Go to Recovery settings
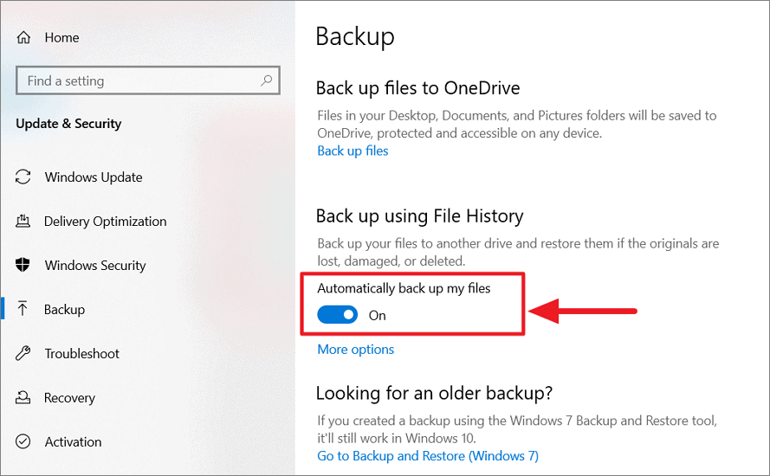Screen dimensions: 770x476 click(69, 398)
